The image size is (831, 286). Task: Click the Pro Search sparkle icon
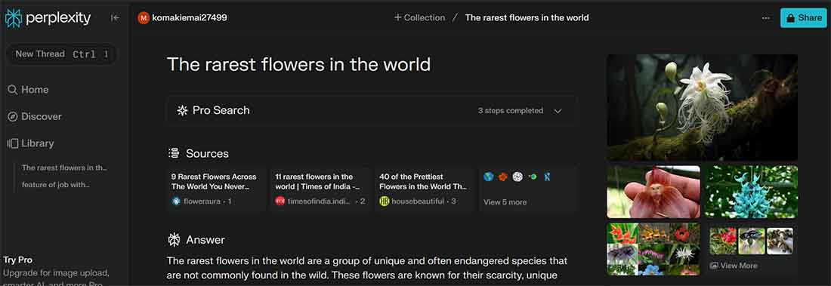pos(182,111)
